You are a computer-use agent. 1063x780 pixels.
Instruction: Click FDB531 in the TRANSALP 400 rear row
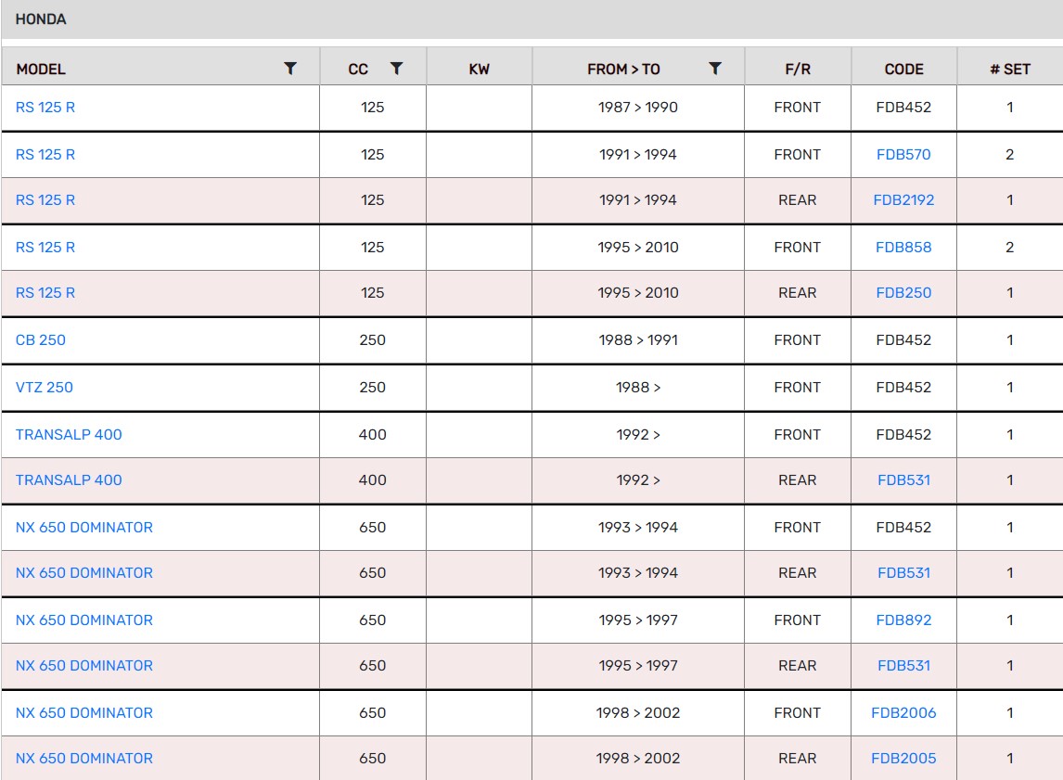coord(903,480)
